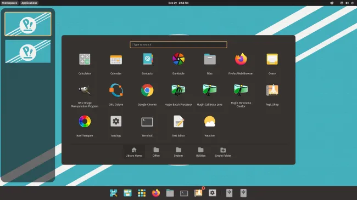Viewport: 357px width, 200px height.
Task: Click the launcher search icon in dock
Action: [113, 193]
